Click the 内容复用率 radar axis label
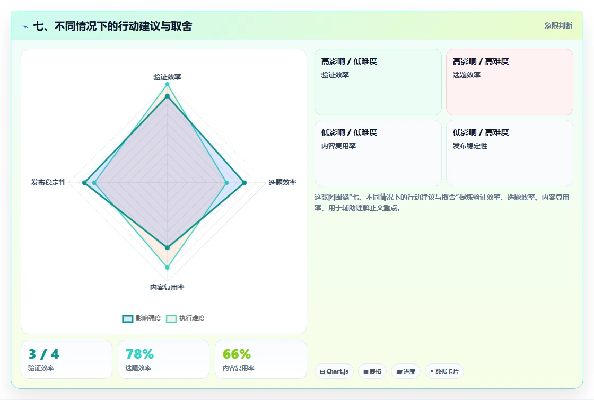Screen dimensions: 594x400 167,287
